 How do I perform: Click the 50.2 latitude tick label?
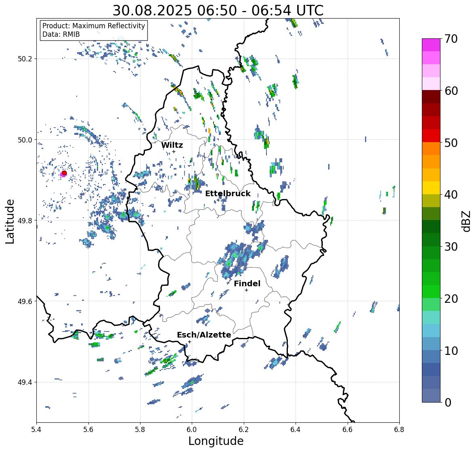click(25, 59)
